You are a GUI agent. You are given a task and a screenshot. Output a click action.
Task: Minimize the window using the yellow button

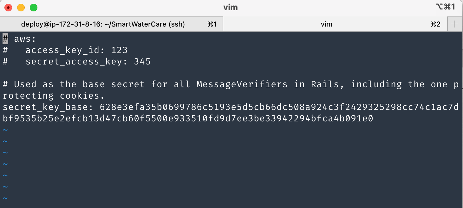pyautogui.click(x=21, y=7)
